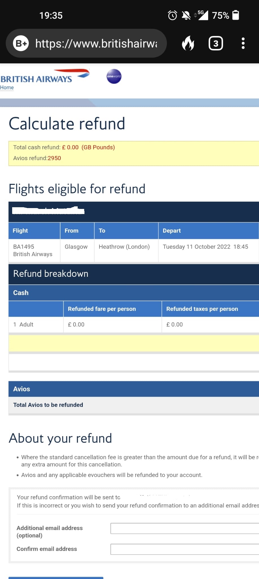Screen dimensions: 259x579
Task: Open the tab switcher showing 3 tabs
Action: coord(216,44)
